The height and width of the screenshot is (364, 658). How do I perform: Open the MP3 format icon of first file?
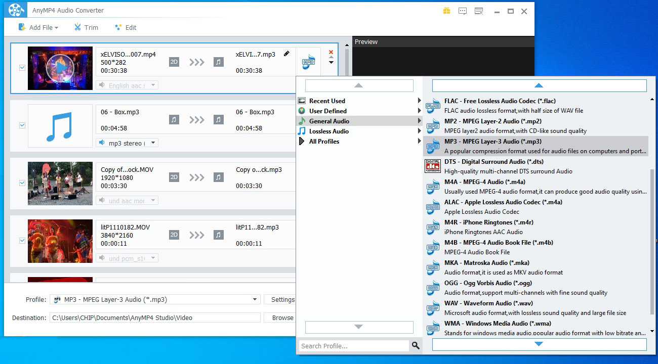coord(308,62)
